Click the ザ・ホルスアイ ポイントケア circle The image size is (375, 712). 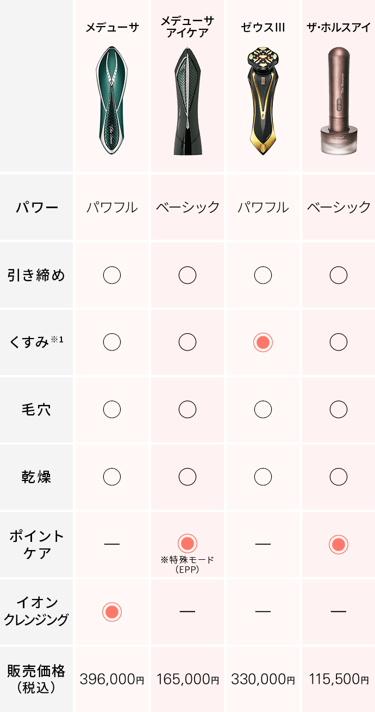click(x=338, y=544)
